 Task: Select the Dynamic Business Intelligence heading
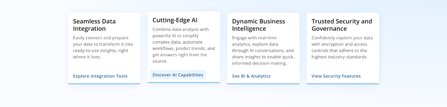tap(258, 25)
